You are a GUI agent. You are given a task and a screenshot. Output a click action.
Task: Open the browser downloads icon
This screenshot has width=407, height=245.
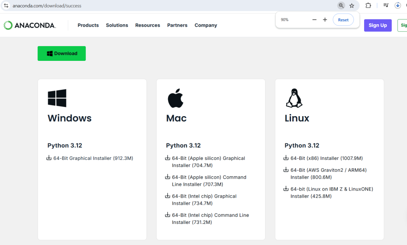pyautogui.click(x=397, y=6)
